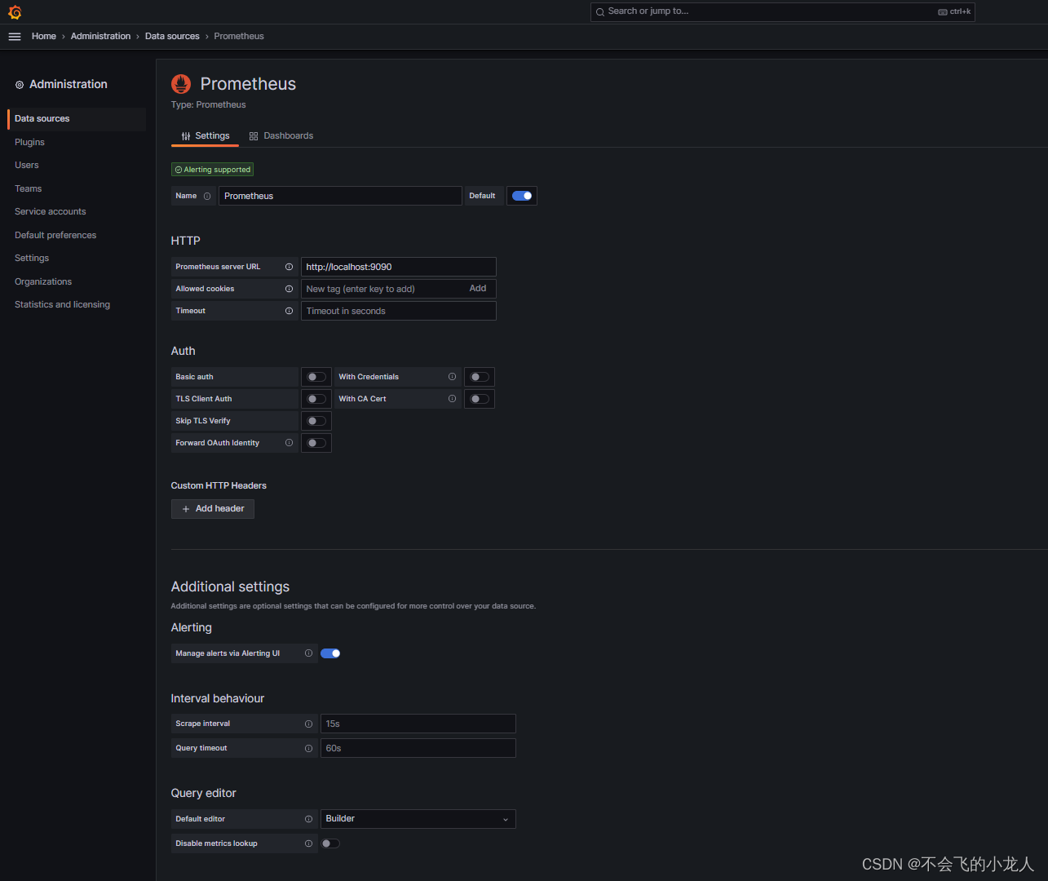Screen dimensions: 1048x881
Task: Open Service accounts in sidebar
Action: point(50,212)
